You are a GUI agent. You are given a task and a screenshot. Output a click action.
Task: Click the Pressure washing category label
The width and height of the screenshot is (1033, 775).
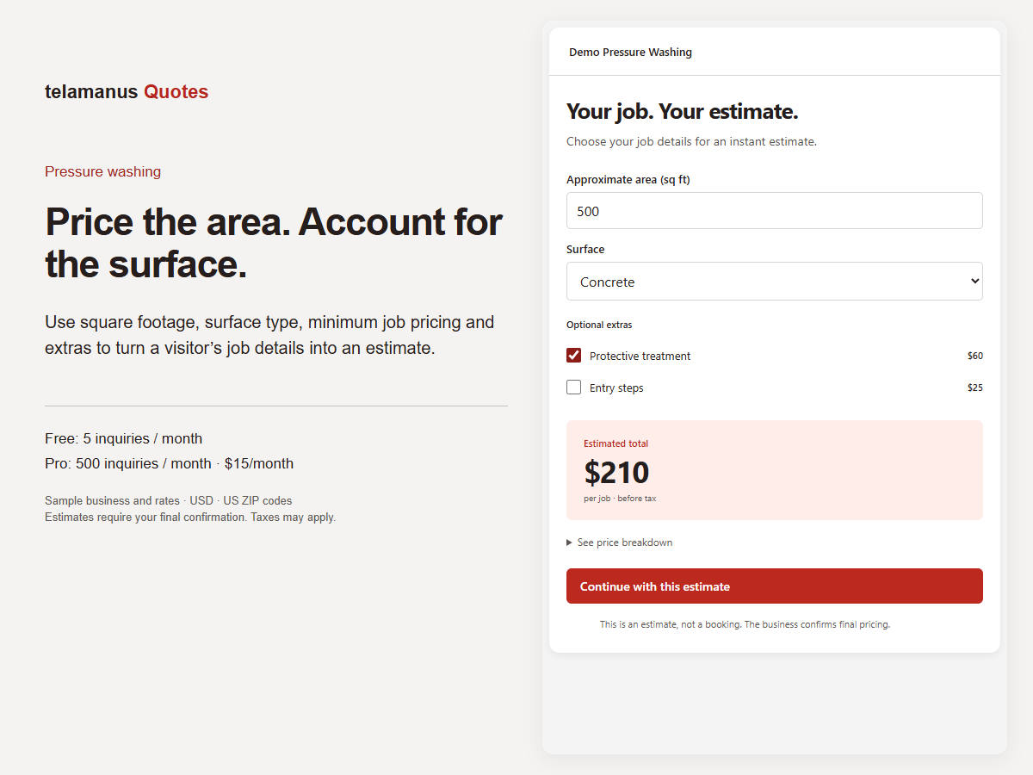[x=102, y=171]
